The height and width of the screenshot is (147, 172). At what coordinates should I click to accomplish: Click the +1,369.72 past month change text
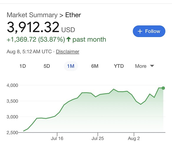coord(56,39)
